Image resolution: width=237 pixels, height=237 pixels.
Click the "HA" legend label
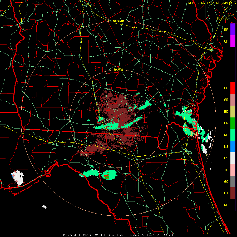pos(226,88)
